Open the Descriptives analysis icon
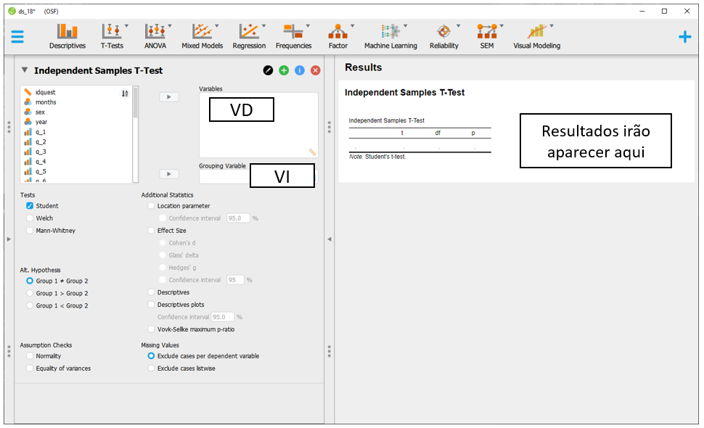 pyautogui.click(x=67, y=36)
